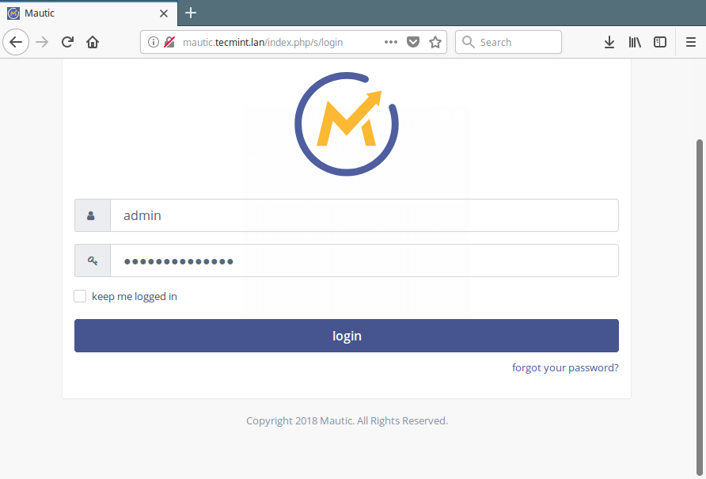Follow the forgot your password link

click(565, 367)
